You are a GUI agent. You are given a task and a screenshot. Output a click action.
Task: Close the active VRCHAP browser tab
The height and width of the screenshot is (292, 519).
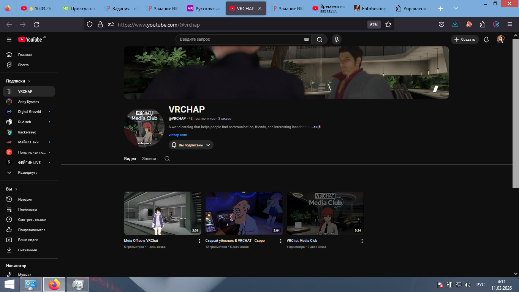(x=260, y=8)
